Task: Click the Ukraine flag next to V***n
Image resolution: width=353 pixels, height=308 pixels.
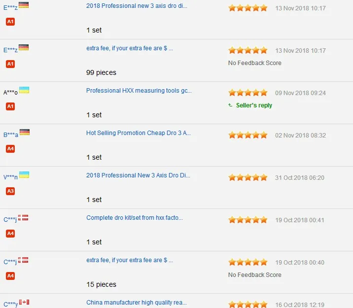Action: (24, 175)
